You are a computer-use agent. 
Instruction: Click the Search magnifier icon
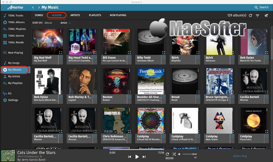click(256, 7)
